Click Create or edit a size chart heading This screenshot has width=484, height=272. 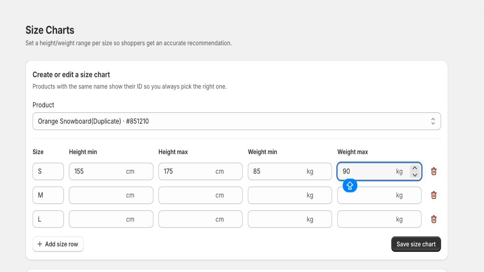71,75
